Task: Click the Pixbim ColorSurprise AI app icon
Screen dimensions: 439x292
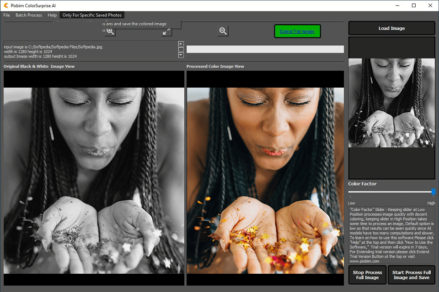Action: (6, 5)
